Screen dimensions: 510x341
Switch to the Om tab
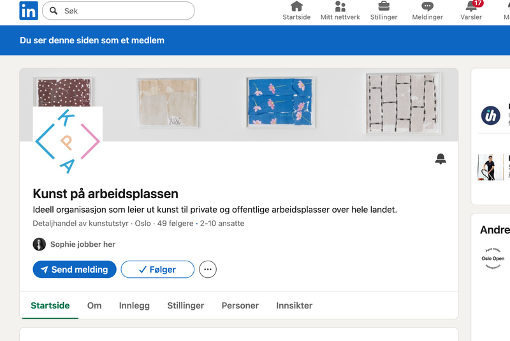pos(94,305)
